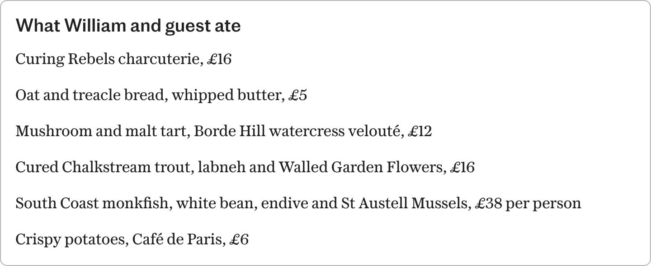
Task: Click the £16 charcuterie price
Action: [x=219, y=59]
